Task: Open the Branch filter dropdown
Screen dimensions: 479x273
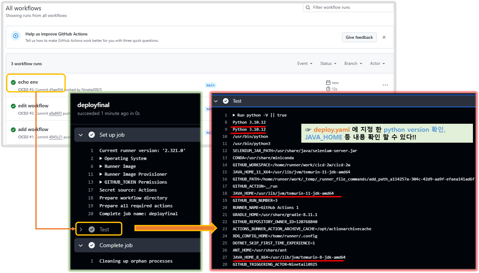Action: [353, 63]
